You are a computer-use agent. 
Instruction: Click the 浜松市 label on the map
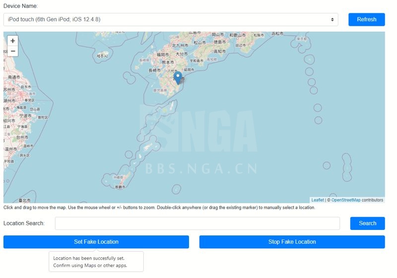[277, 33]
